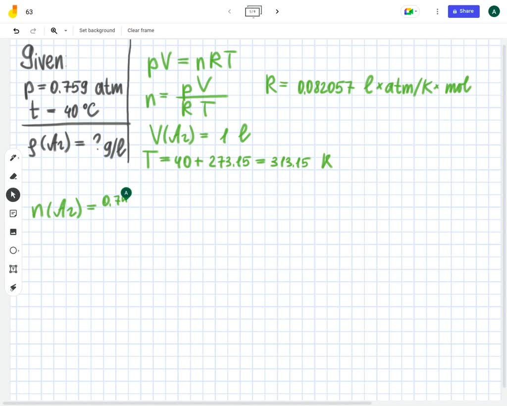The width and height of the screenshot is (507, 406).
Task: Insert an image with the Image tool
Action: pos(13,231)
